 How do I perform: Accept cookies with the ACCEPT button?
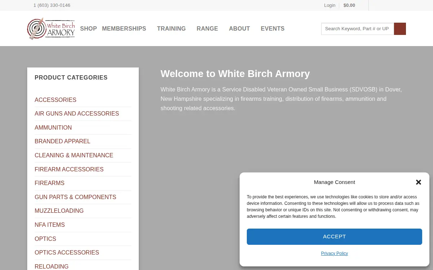pyautogui.click(x=334, y=237)
